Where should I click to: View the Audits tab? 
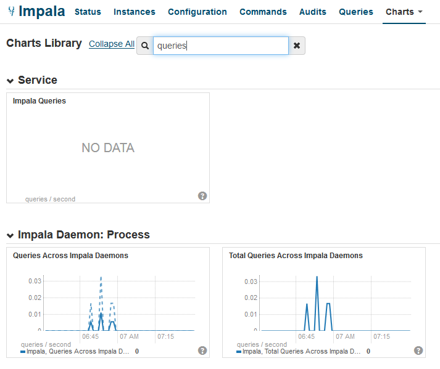[313, 12]
